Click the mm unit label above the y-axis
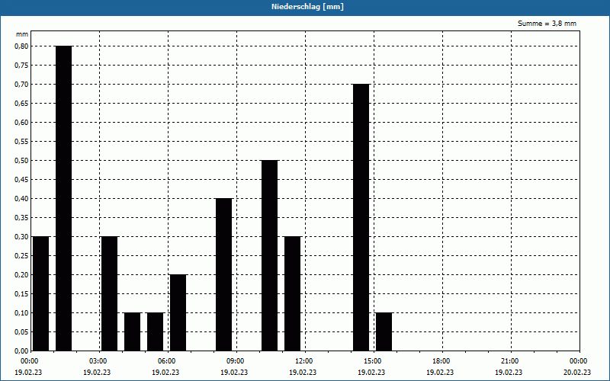Viewport: 610px width, 381px height. click(22, 34)
